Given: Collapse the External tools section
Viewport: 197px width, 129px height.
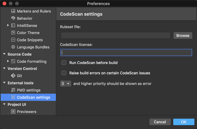Looking at the screenshot, I should (x=4, y=83).
